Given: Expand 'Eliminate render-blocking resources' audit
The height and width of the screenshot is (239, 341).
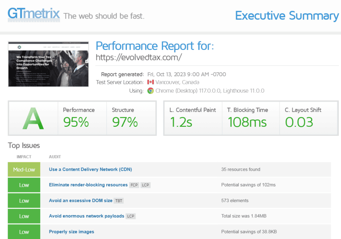Looking at the screenshot, I should (88, 185).
